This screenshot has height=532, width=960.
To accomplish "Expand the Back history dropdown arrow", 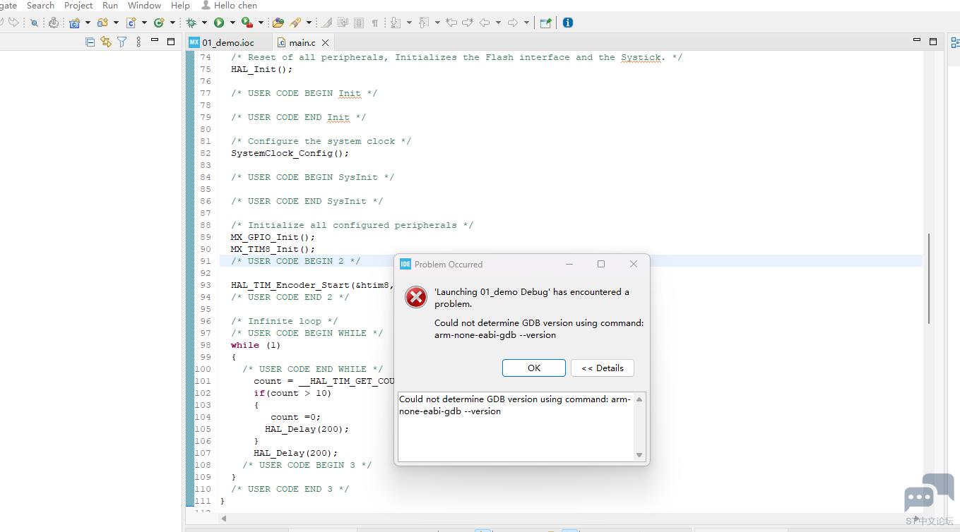I will click(498, 23).
